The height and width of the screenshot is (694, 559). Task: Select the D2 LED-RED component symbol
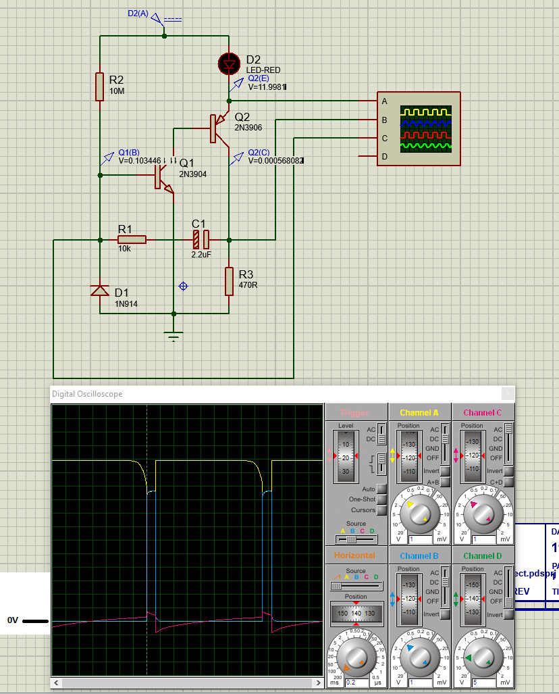pos(229,64)
